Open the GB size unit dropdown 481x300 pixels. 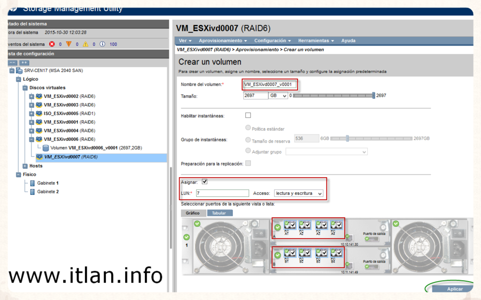pos(278,96)
